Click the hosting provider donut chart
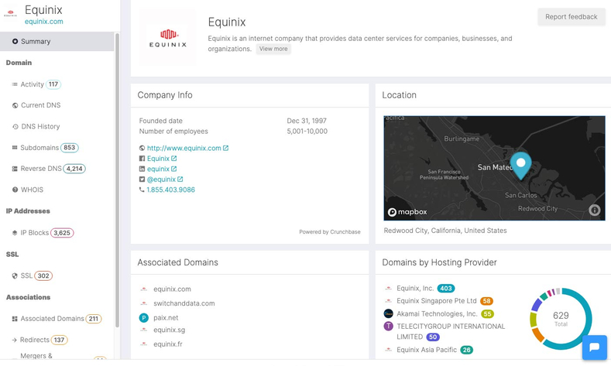Image resolution: width=611 pixels, height=366 pixels. click(561, 319)
